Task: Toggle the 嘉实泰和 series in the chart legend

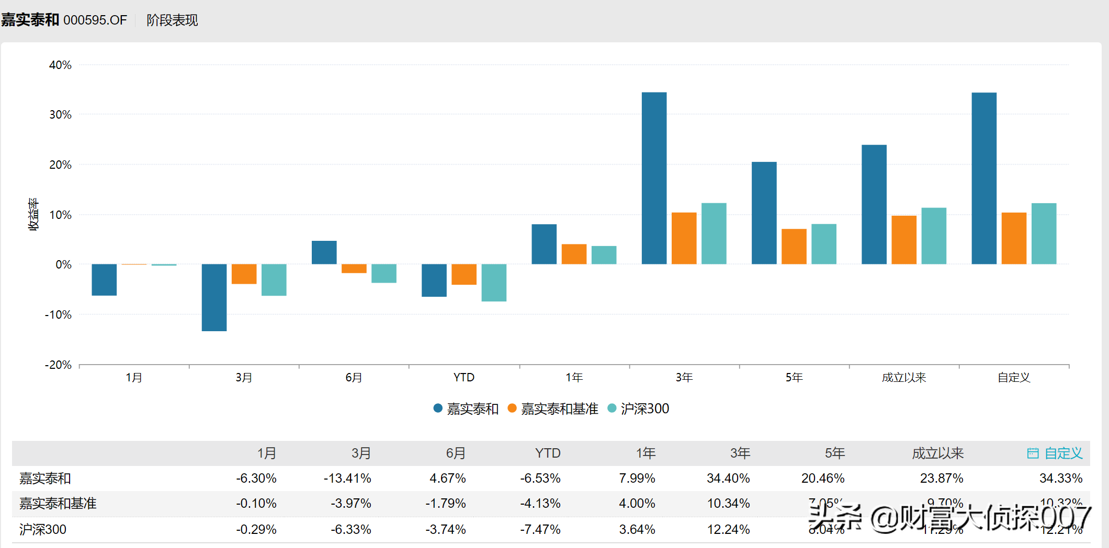Action: [x=466, y=409]
